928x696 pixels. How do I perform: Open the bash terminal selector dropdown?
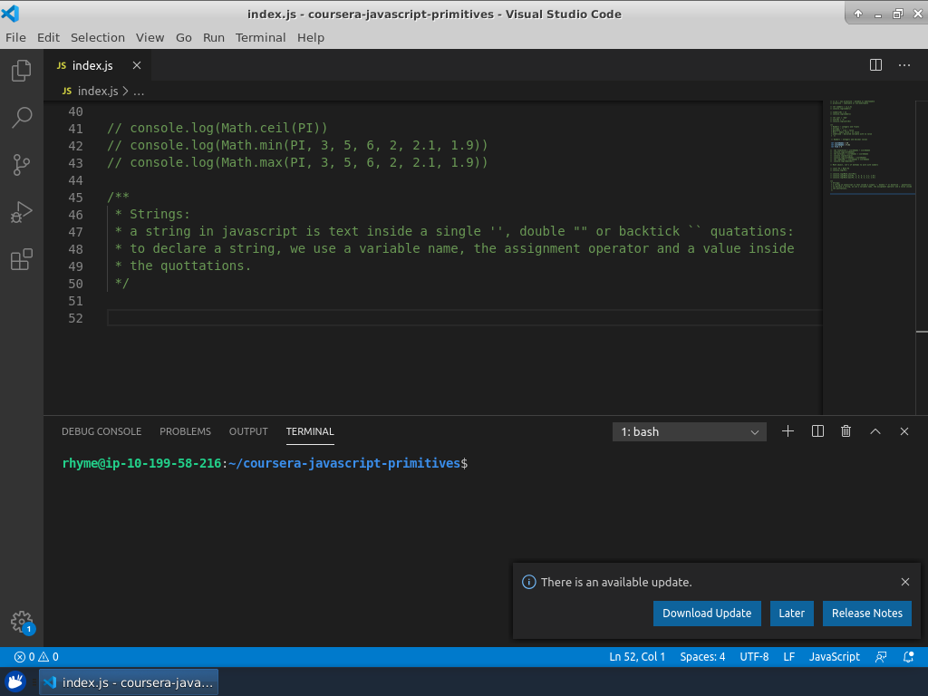690,432
